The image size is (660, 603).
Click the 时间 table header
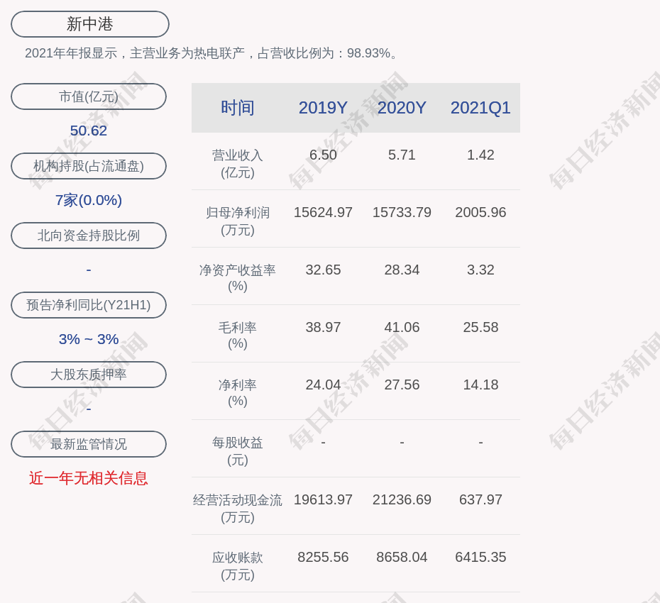point(238,108)
